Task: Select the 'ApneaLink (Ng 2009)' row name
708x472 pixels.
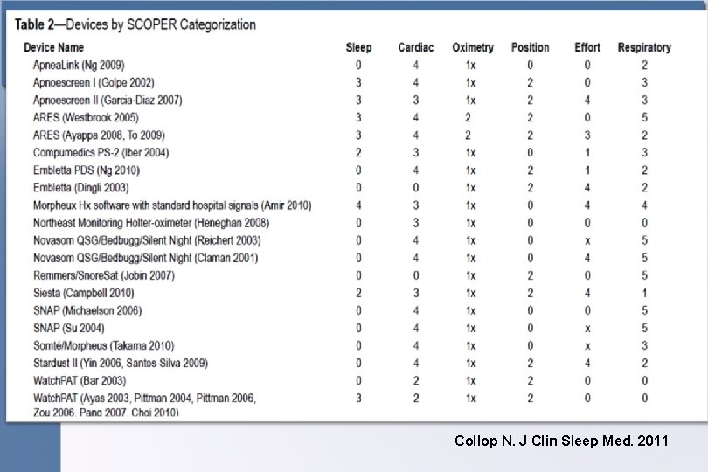Action: (79, 65)
